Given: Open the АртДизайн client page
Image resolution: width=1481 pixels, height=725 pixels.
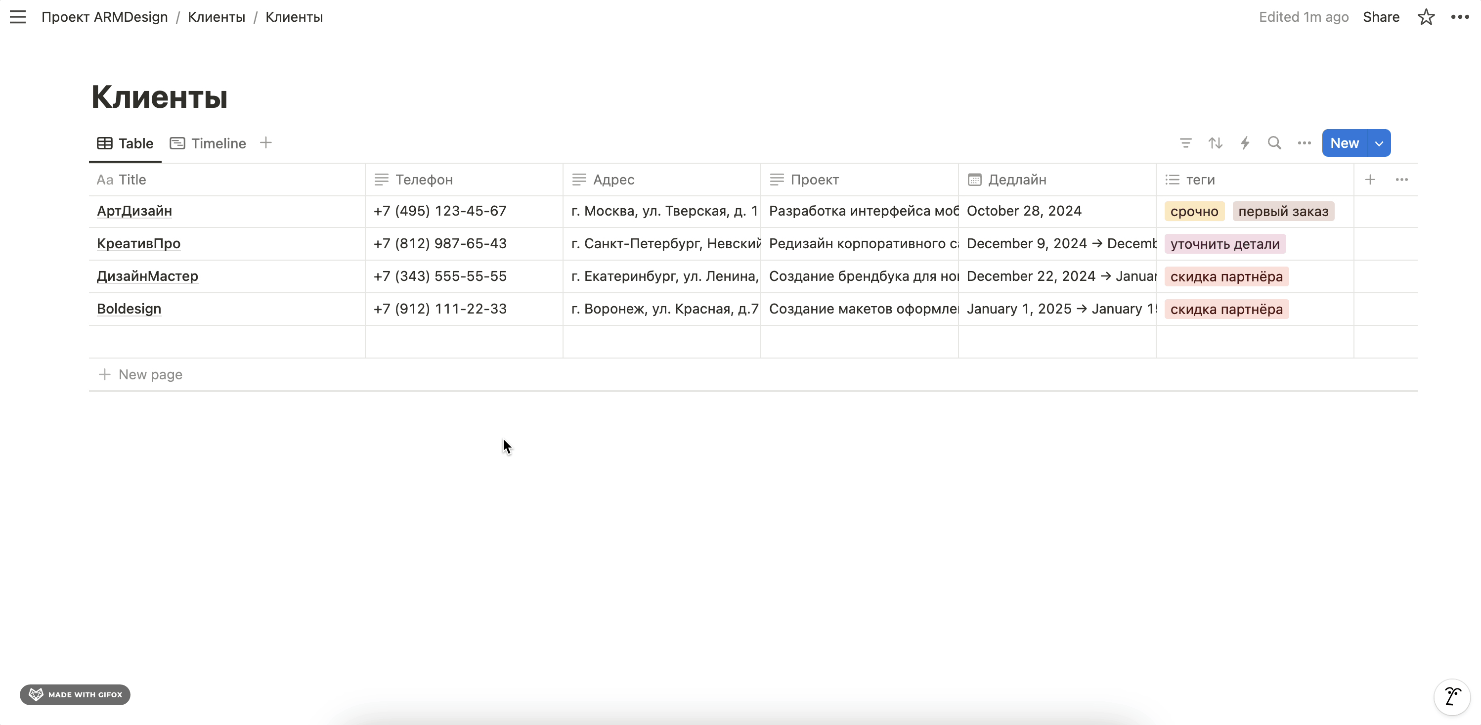Looking at the screenshot, I should point(134,211).
